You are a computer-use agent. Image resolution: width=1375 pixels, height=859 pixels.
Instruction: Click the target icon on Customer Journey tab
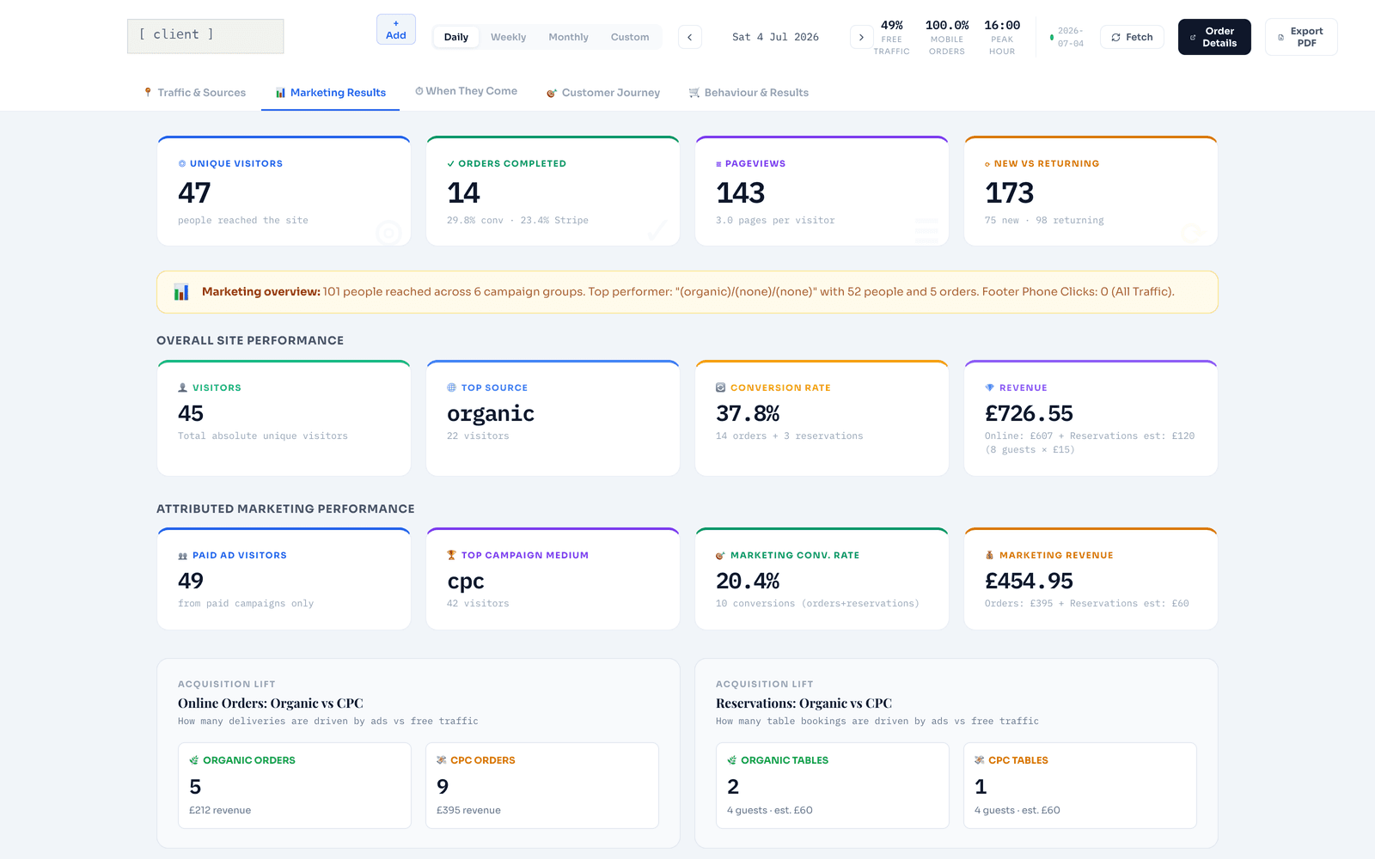pos(552,93)
